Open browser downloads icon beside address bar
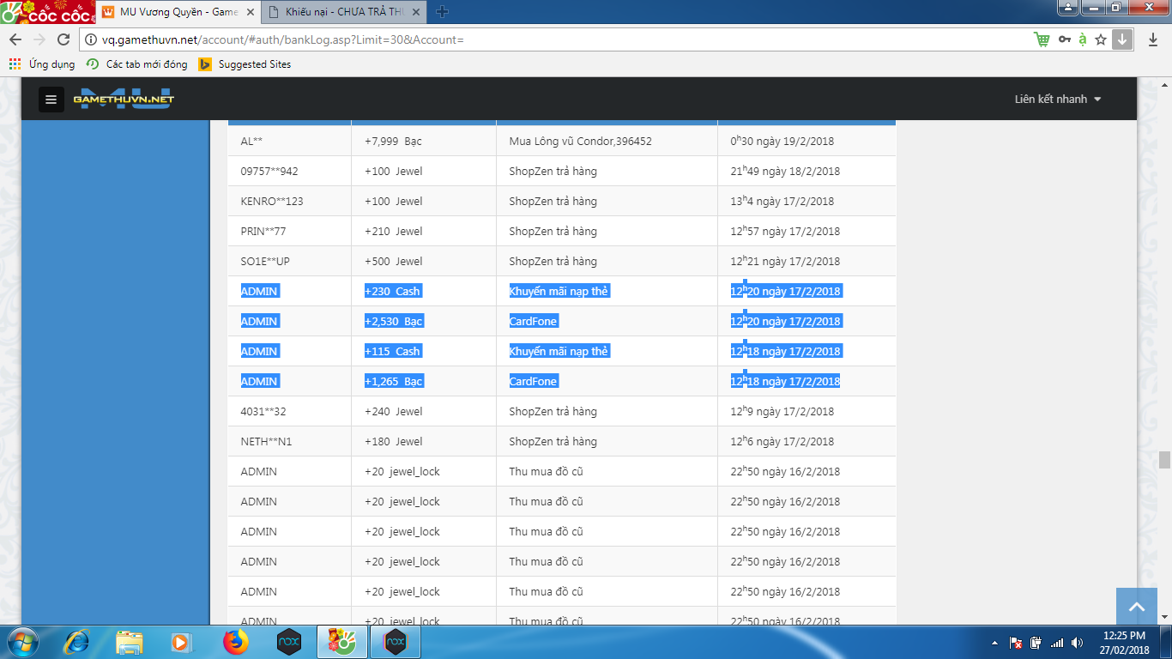Image resolution: width=1172 pixels, height=659 pixels. coord(1151,39)
